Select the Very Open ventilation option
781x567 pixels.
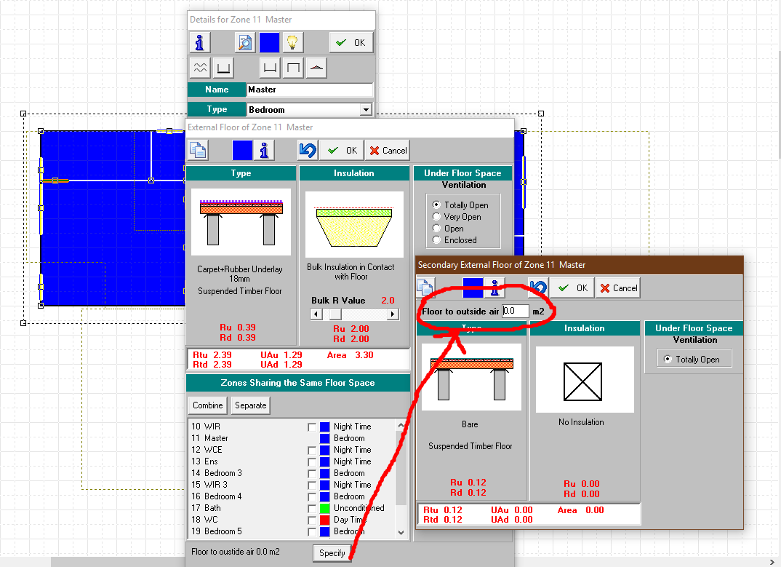click(x=437, y=217)
